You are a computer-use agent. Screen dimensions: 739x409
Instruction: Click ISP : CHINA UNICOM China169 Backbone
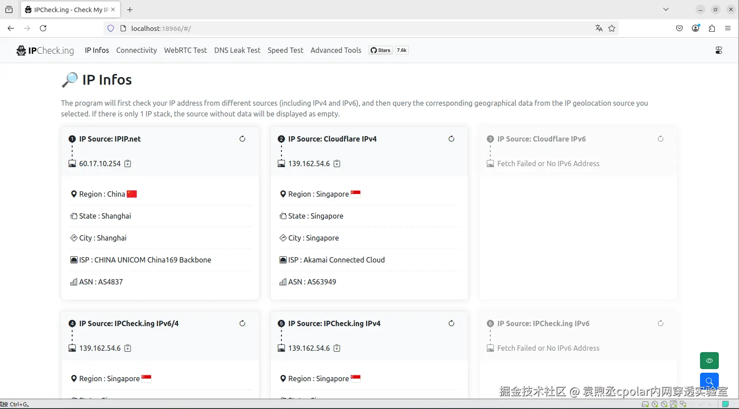click(160, 260)
